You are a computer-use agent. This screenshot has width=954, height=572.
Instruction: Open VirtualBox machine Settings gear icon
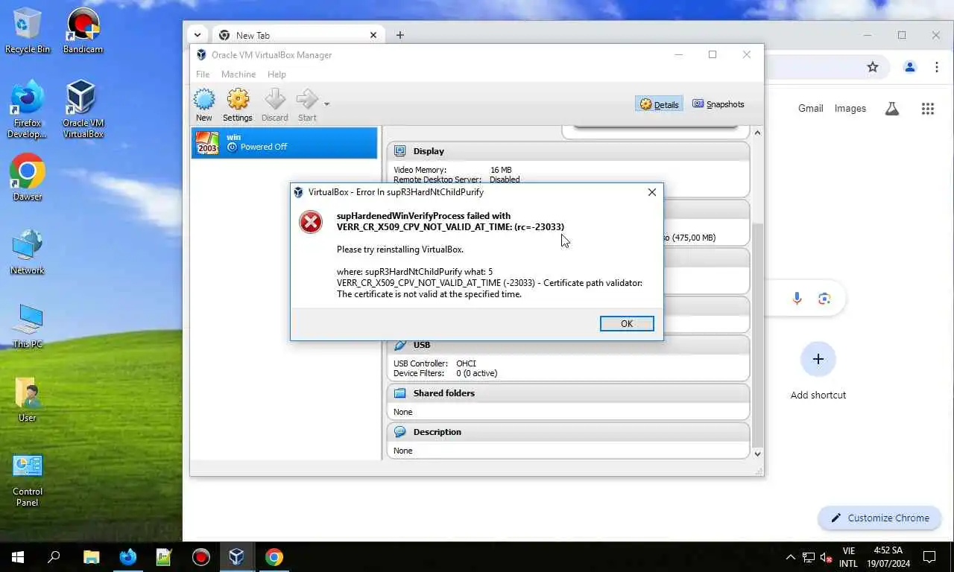click(x=238, y=105)
